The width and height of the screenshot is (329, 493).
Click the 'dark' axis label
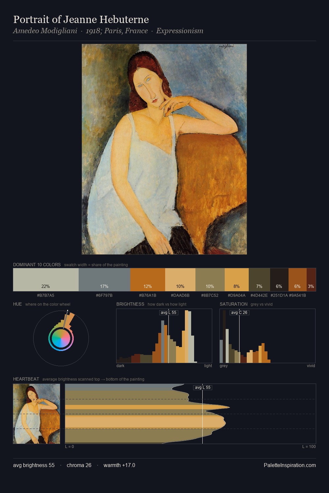coord(120,365)
